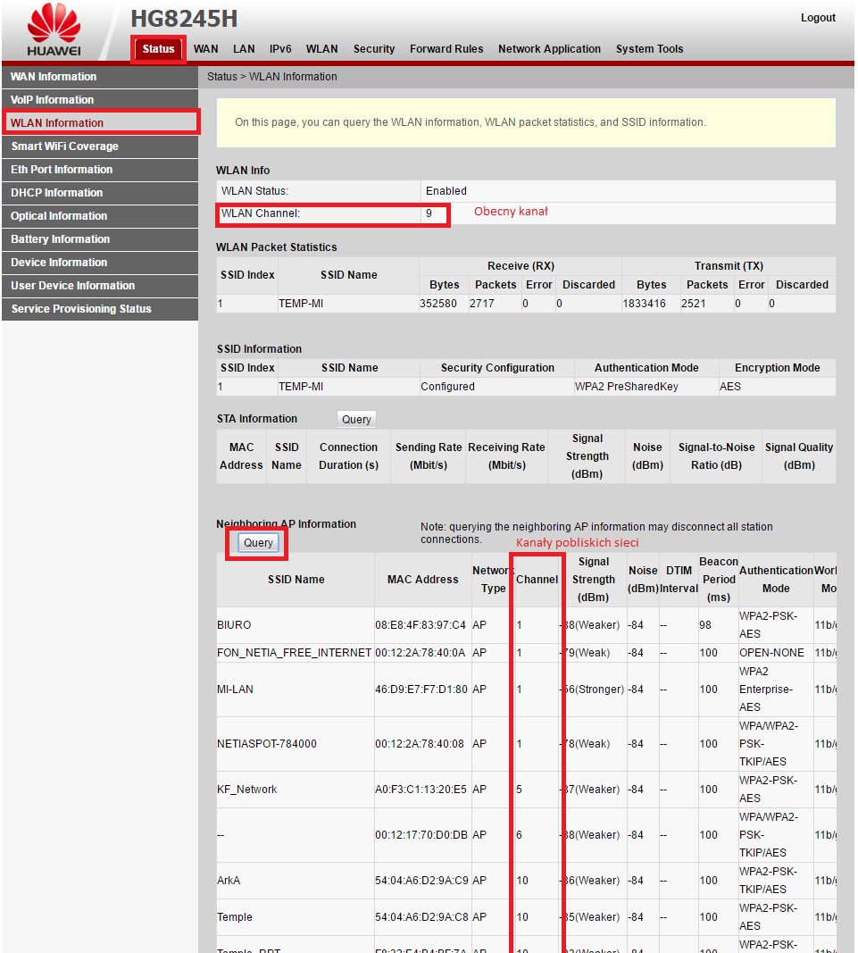Open the WAN tab
Image resolution: width=858 pixels, height=953 pixels.
[x=206, y=49]
